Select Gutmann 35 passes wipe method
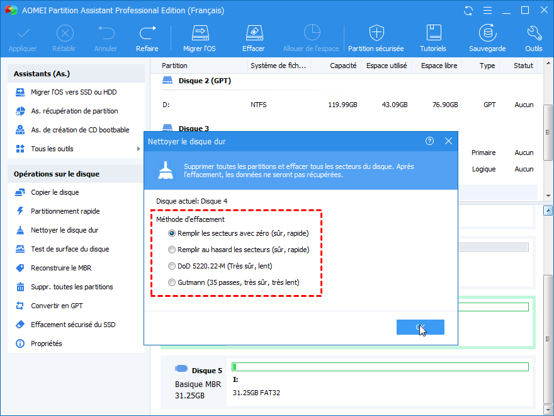554x416 pixels. coord(172,282)
